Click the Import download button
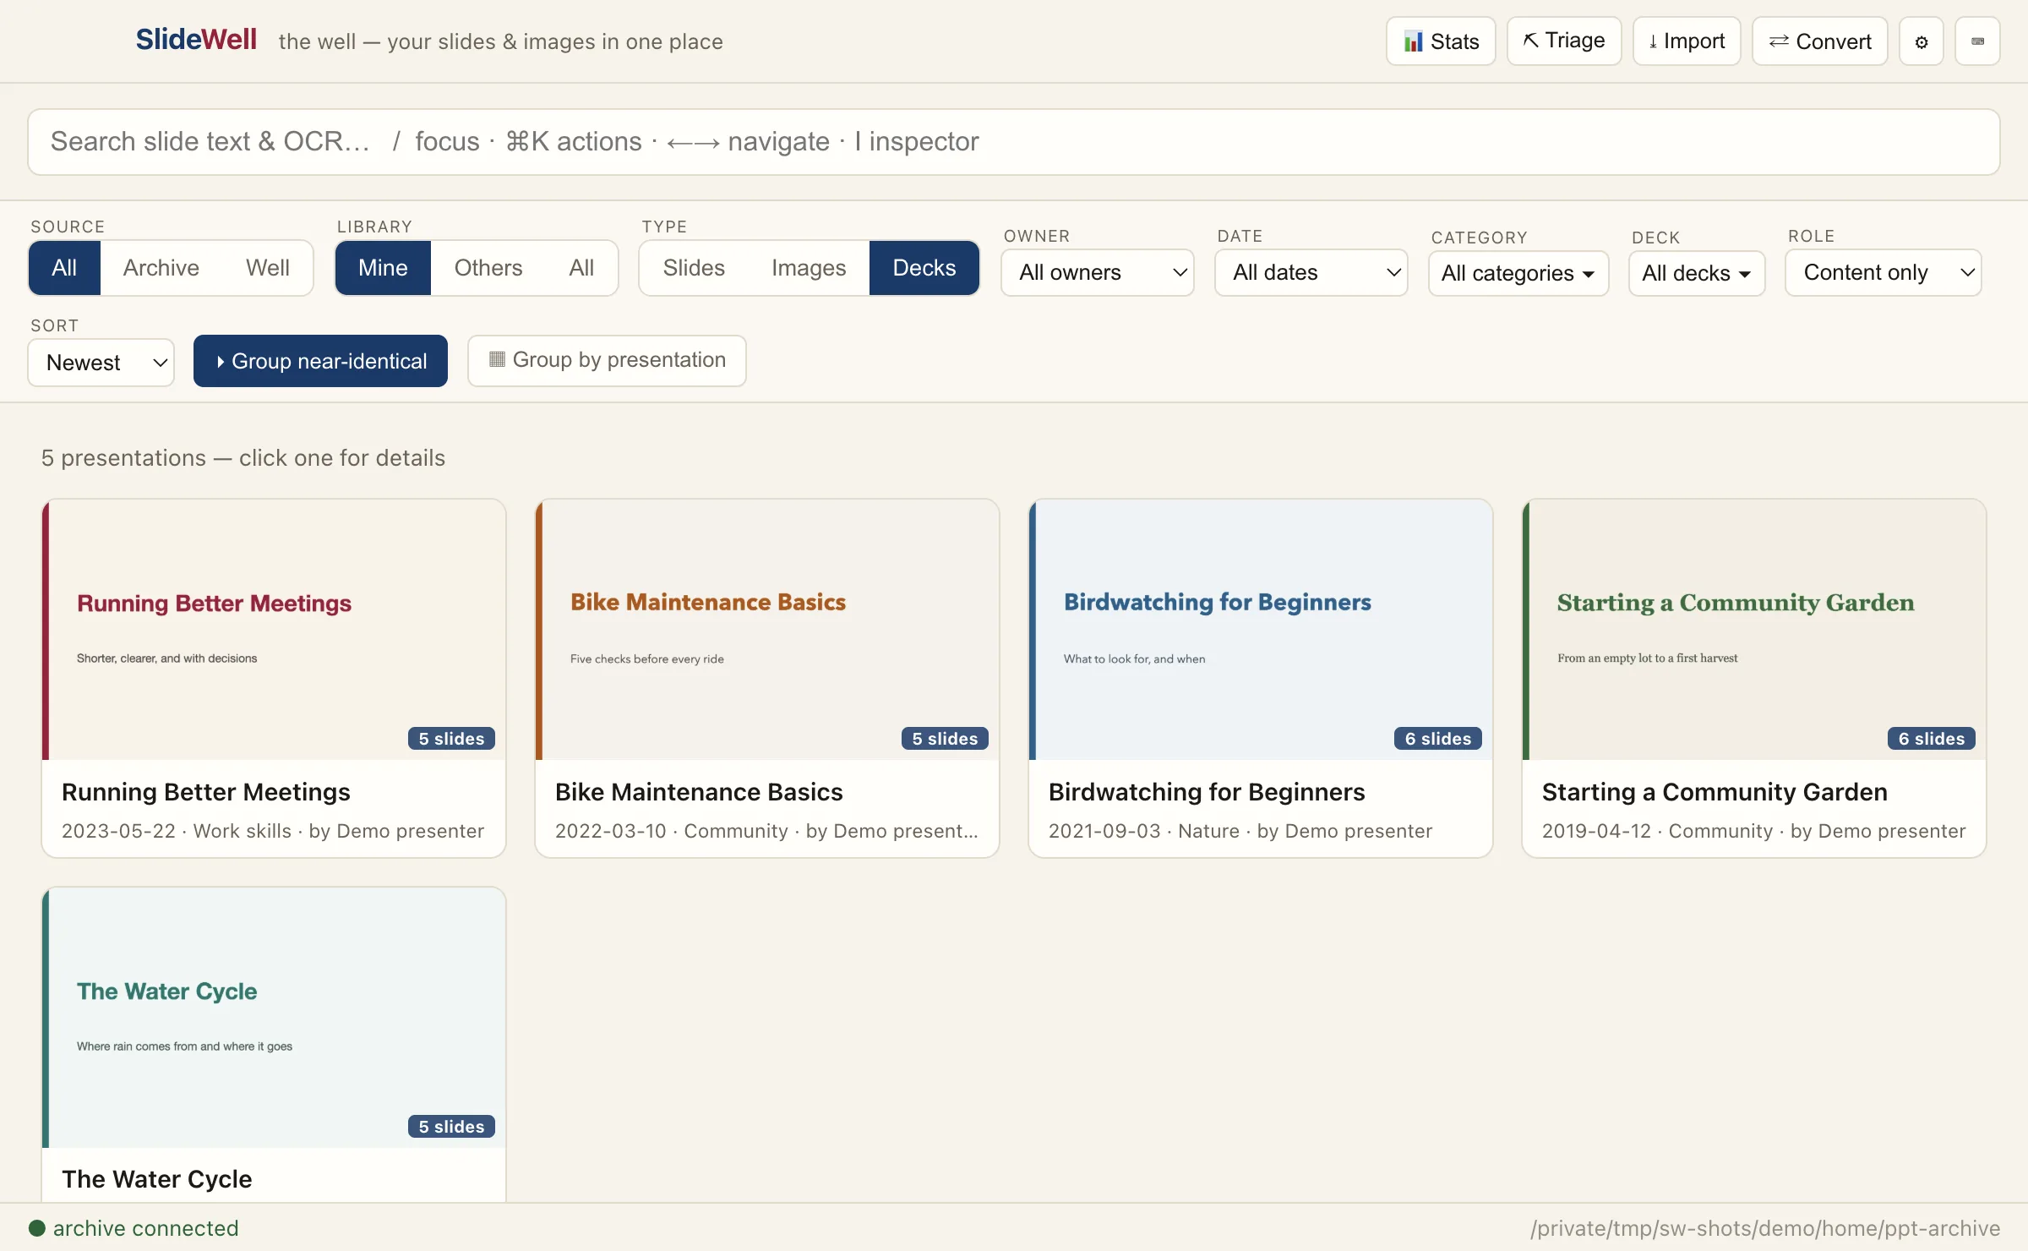2028x1251 pixels. pyautogui.click(x=1687, y=41)
